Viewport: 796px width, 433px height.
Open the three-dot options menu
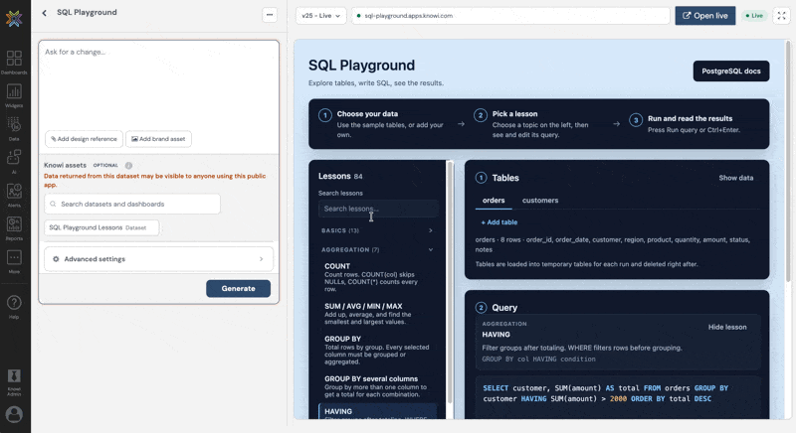[x=270, y=15]
